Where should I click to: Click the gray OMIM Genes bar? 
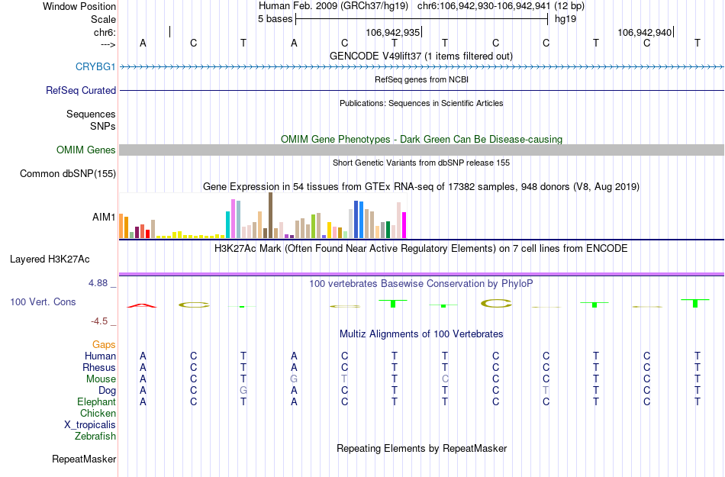[421, 150]
